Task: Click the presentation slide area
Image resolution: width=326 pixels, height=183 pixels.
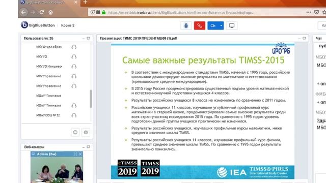Action: pyautogui.click(x=203, y=111)
